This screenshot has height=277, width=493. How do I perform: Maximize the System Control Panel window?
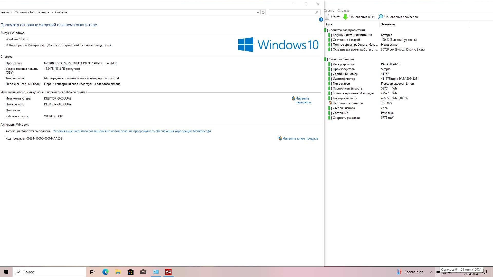click(x=306, y=4)
